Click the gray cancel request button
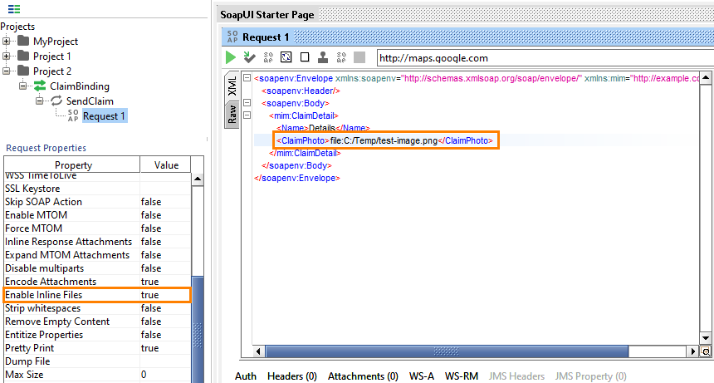714x383 pixels. coord(359,57)
